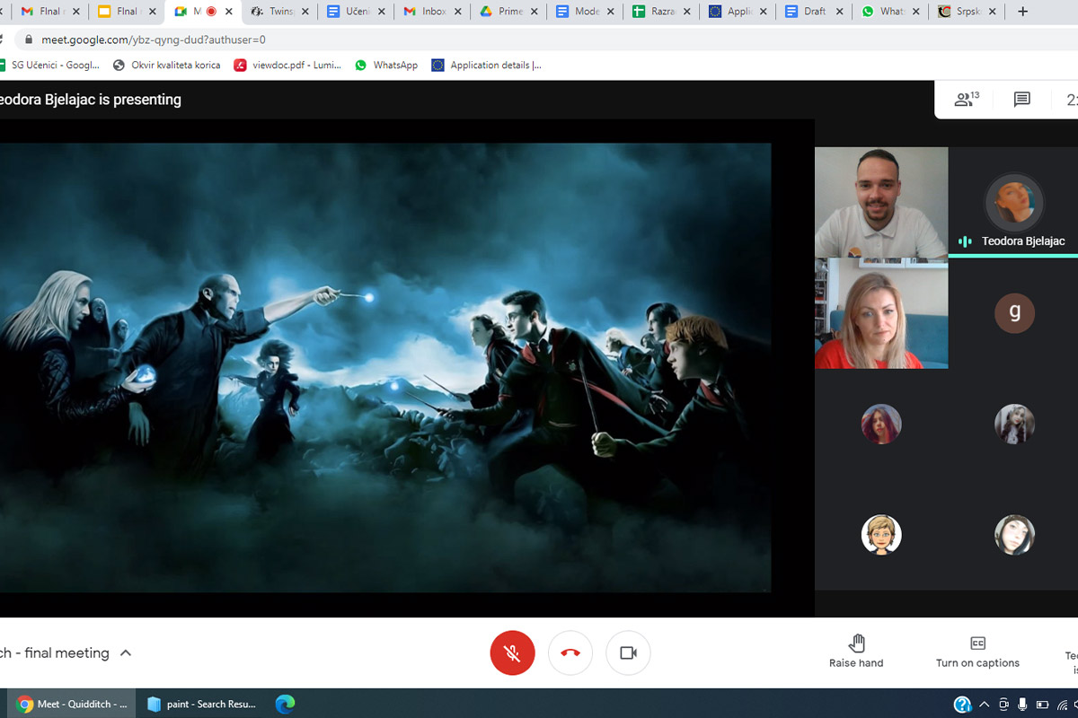Switch to the green Sheets 'Razre' tab
Image resolution: width=1078 pixels, height=718 pixels.
663,12
